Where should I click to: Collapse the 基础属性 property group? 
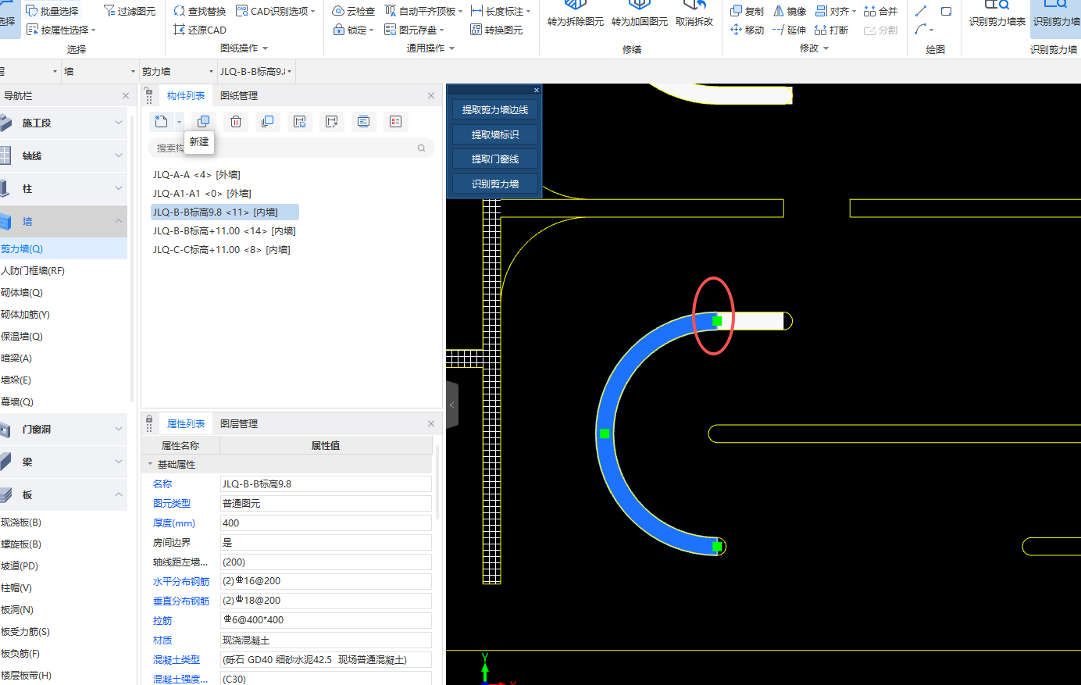click(x=150, y=464)
